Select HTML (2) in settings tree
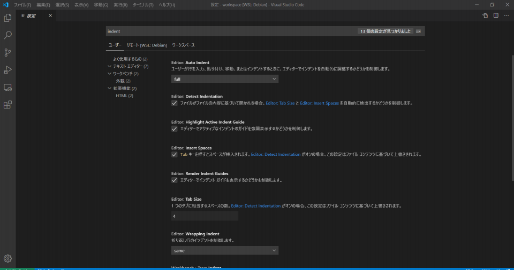 (x=124, y=96)
